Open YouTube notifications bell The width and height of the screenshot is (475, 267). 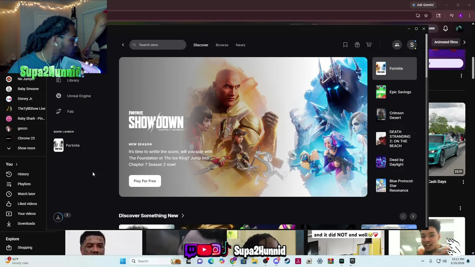point(446,29)
